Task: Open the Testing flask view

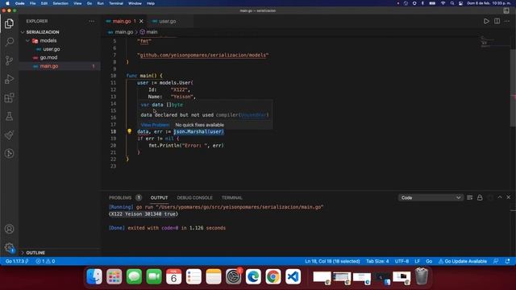Action: [x=9, y=116]
